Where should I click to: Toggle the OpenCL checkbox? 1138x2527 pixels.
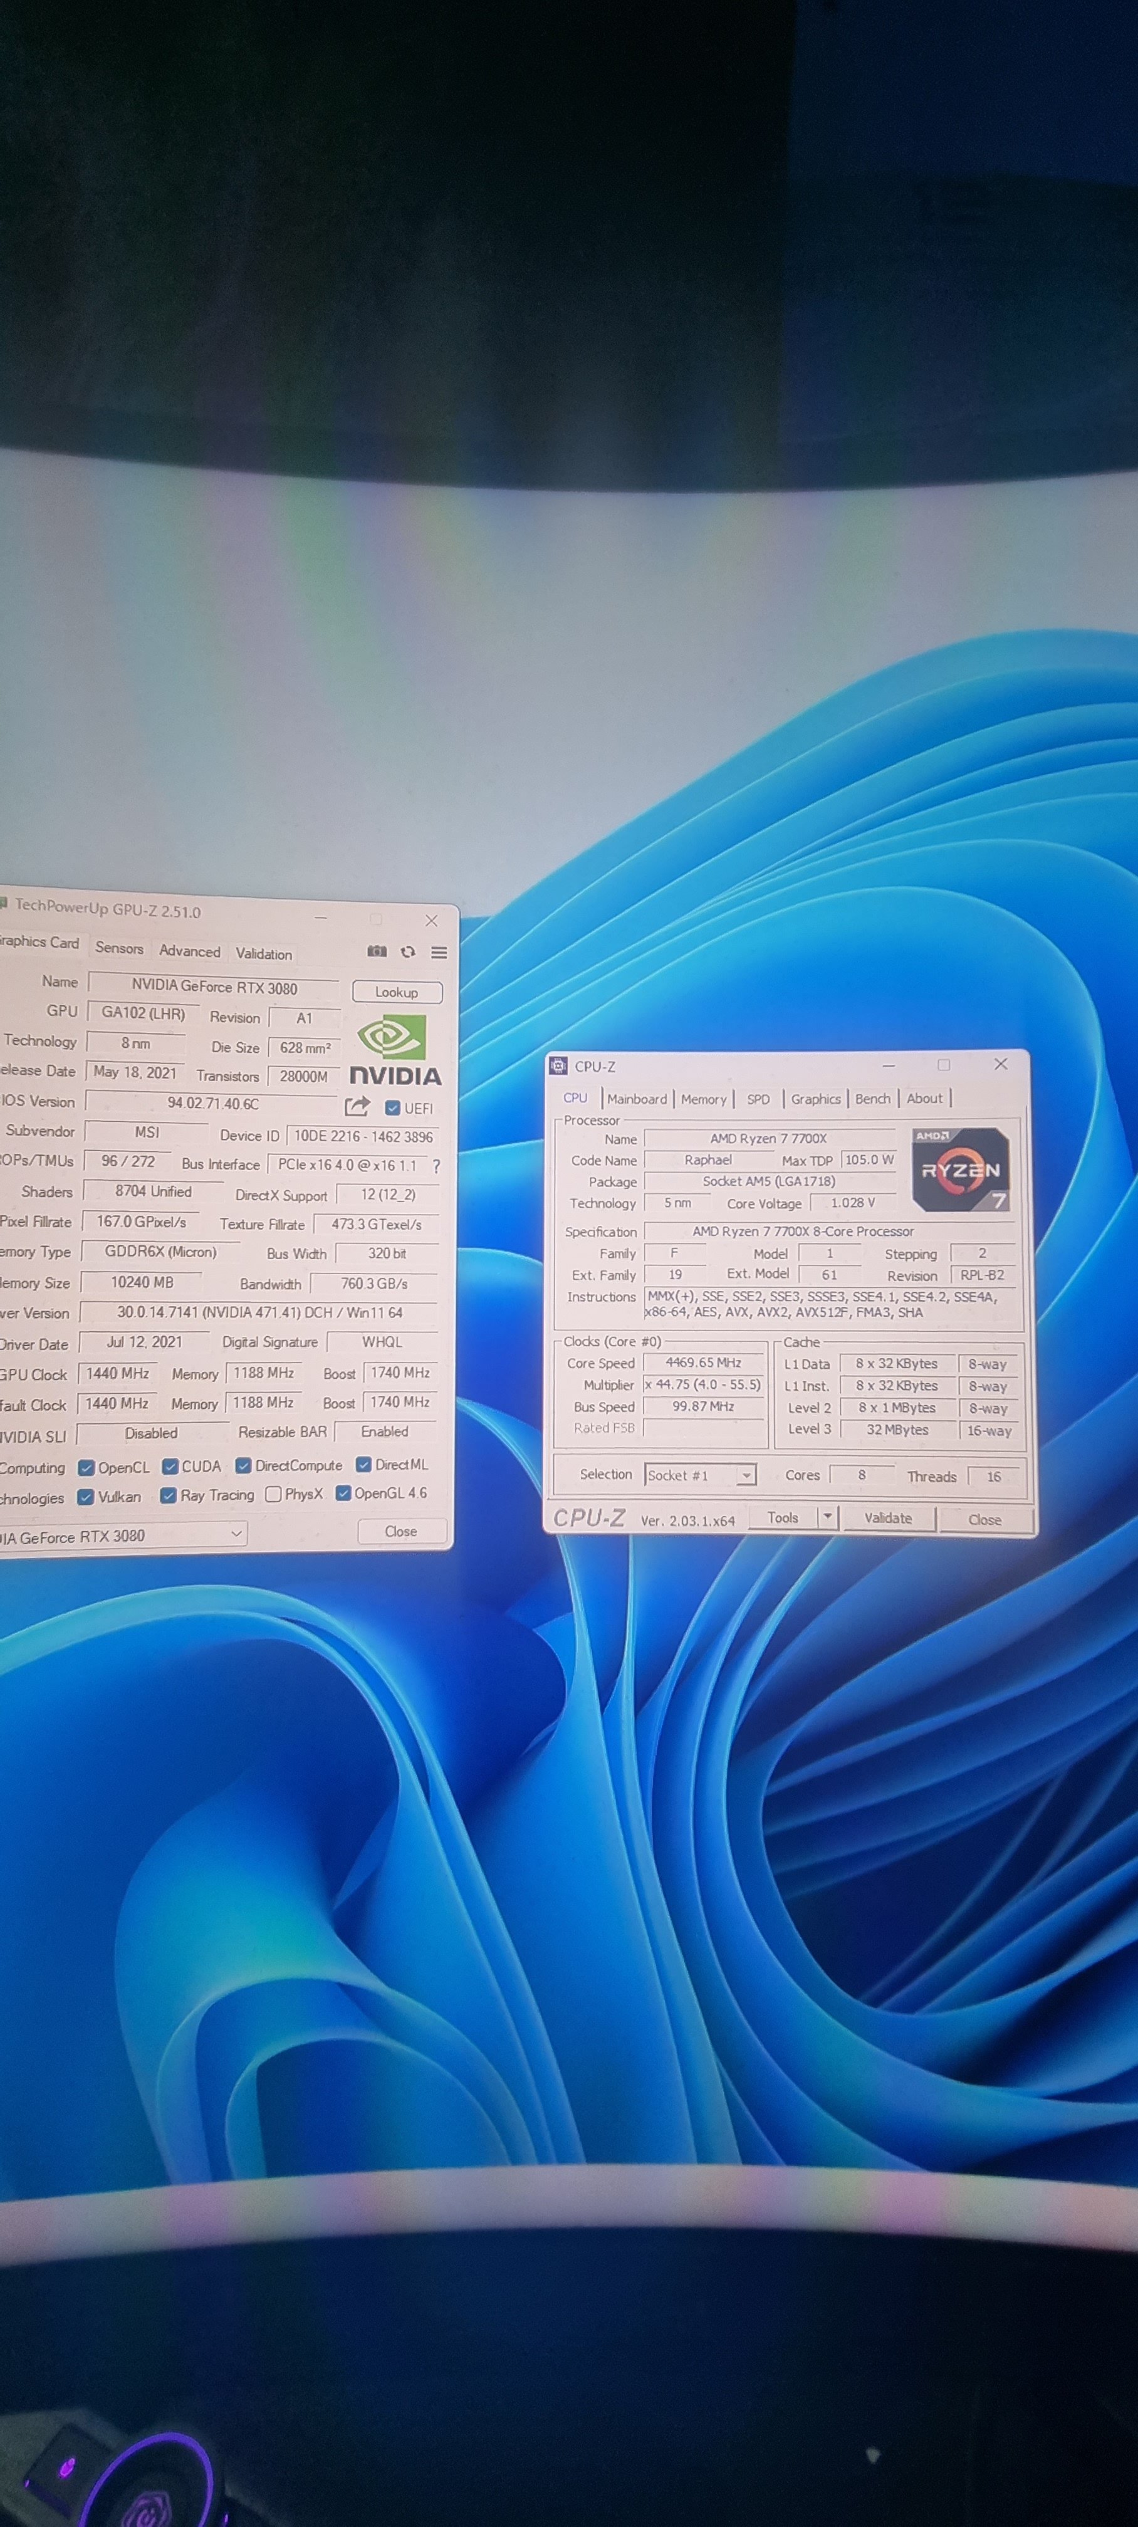(x=86, y=1468)
